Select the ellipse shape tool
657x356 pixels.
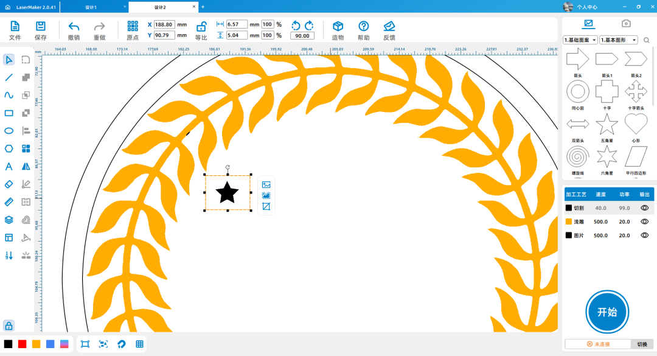click(9, 130)
